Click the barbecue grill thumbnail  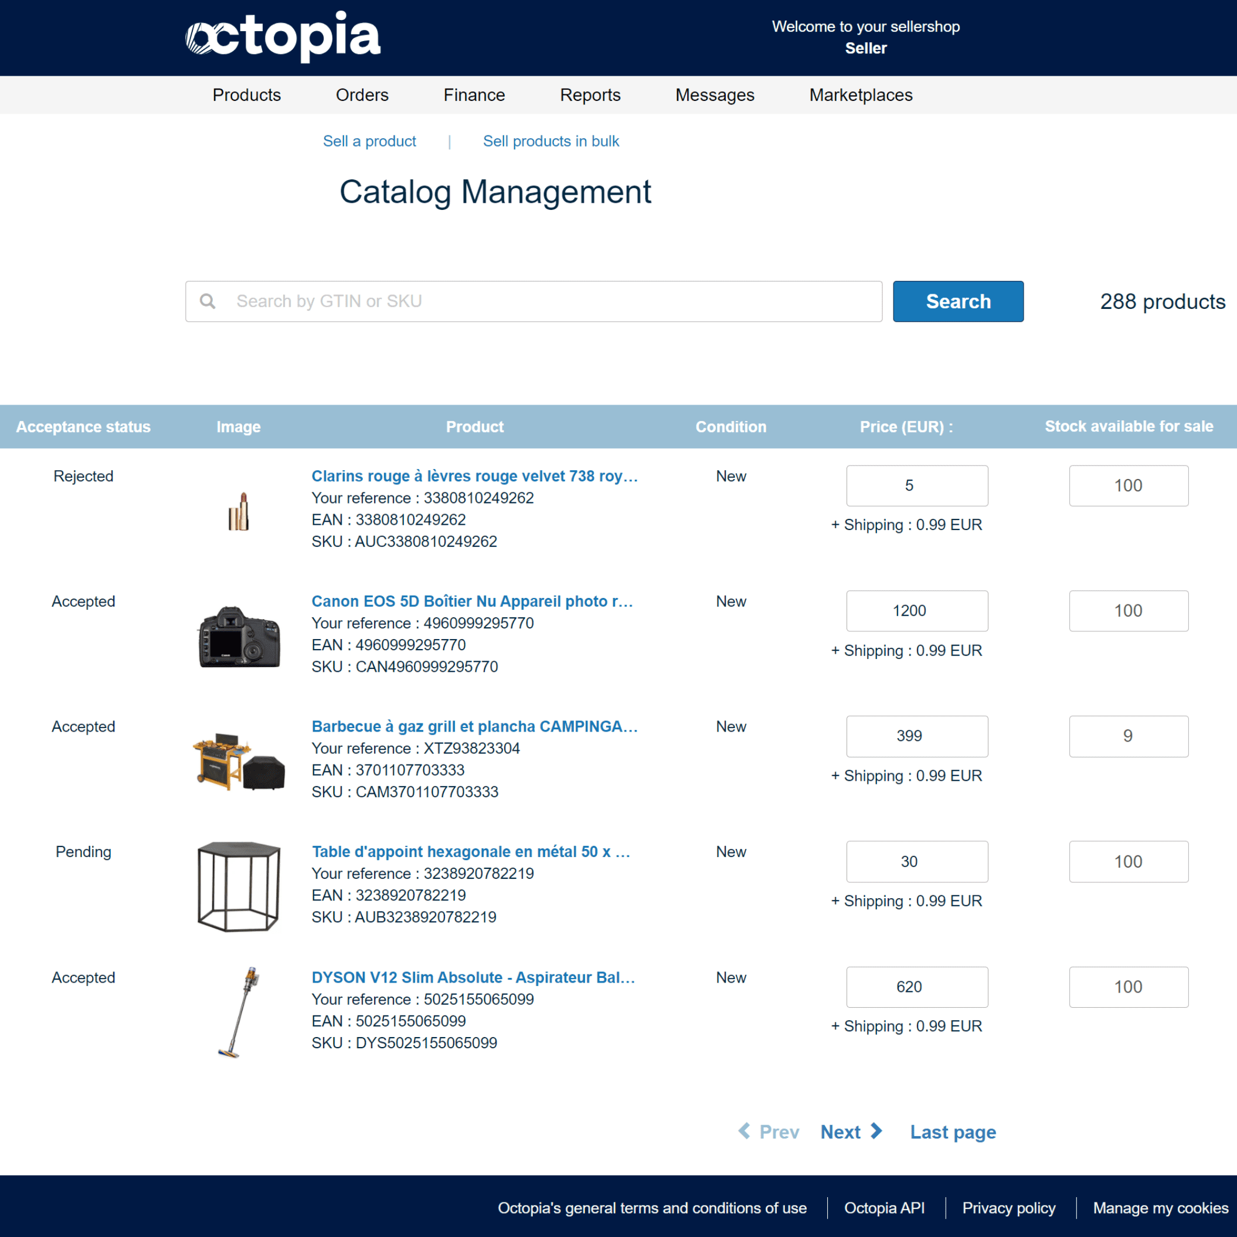tap(239, 762)
